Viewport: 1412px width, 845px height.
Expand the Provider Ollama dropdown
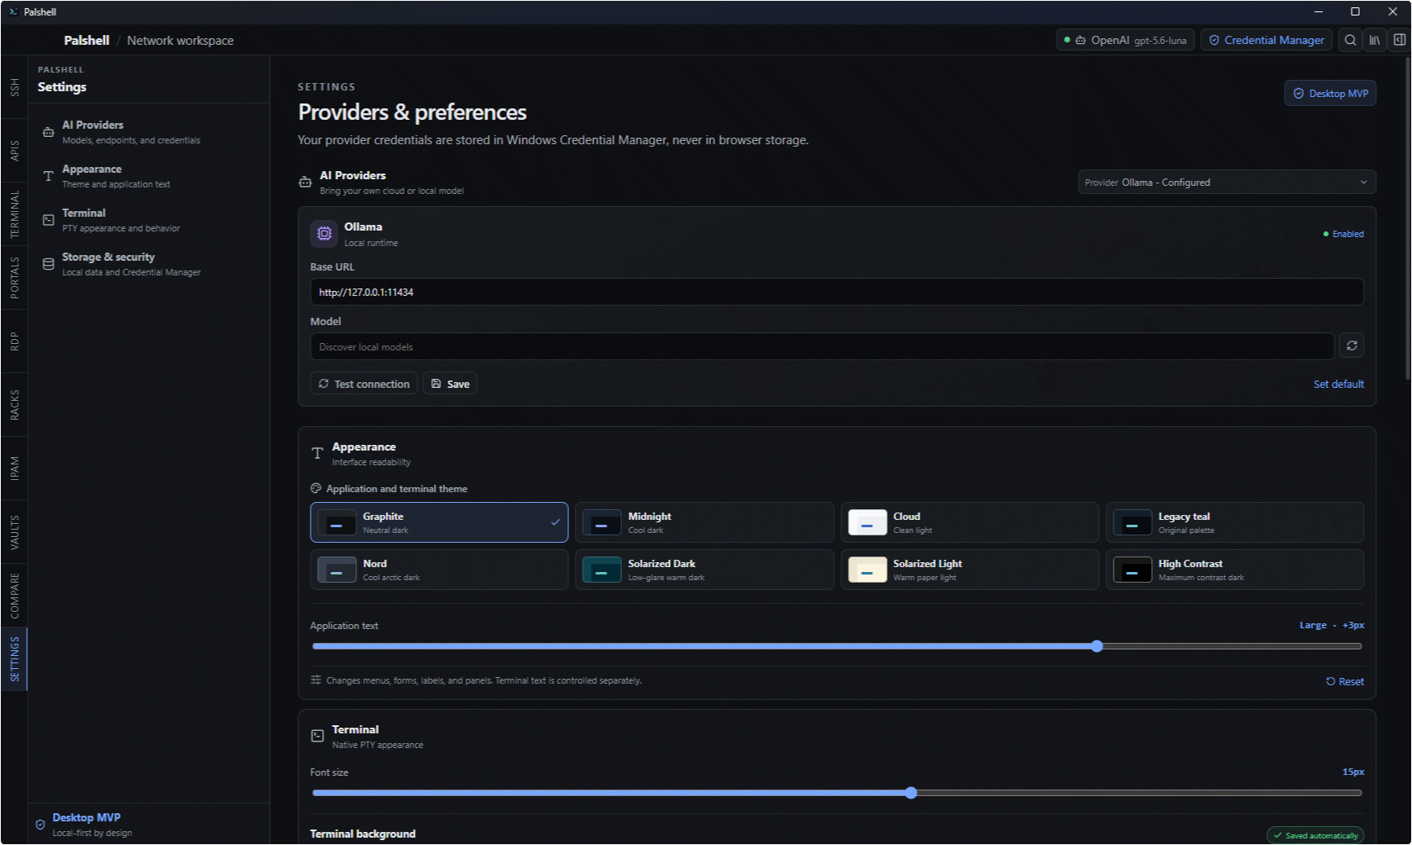pyautogui.click(x=1227, y=182)
